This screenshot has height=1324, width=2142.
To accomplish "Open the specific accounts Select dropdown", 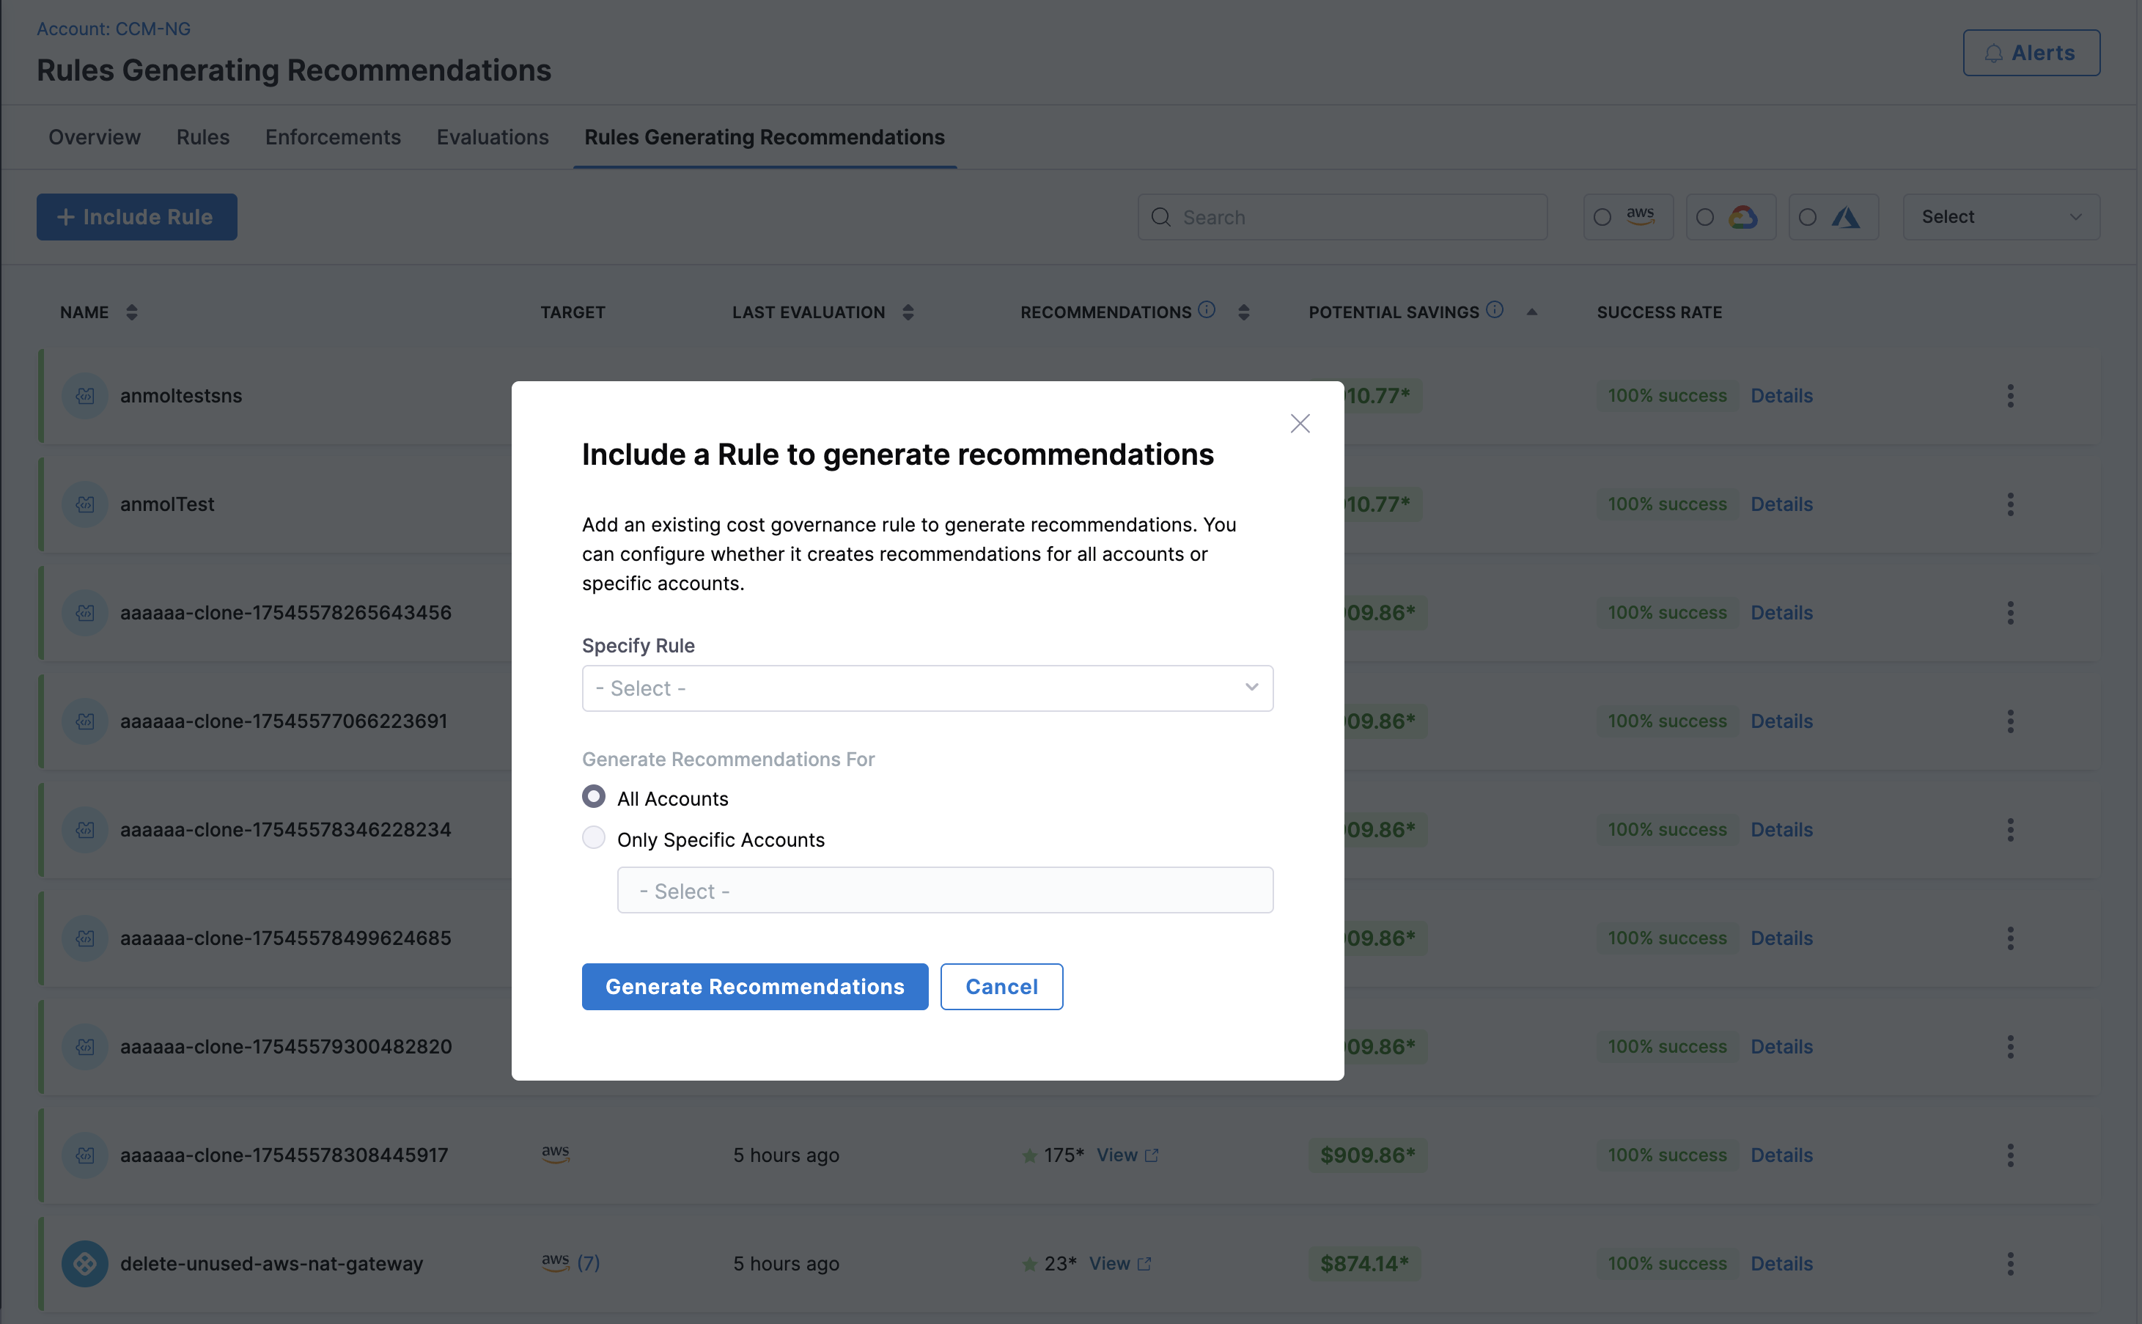I will (x=944, y=891).
